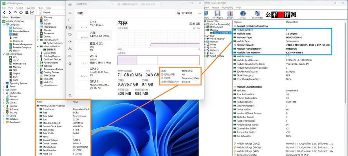Click Driver Update in HWiNFO64 toolbar
Image resolution: width=348 pixels, height=156 pixels.
click(257, 14)
